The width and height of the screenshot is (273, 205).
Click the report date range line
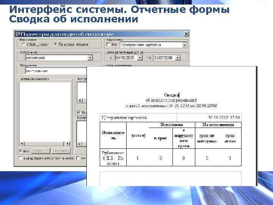click(171, 106)
